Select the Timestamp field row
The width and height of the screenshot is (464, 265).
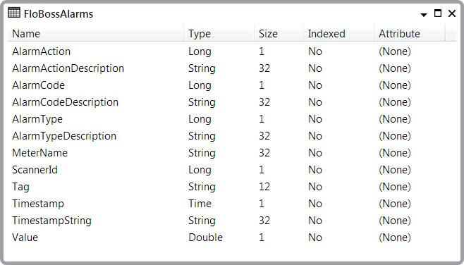tap(232, 204)
